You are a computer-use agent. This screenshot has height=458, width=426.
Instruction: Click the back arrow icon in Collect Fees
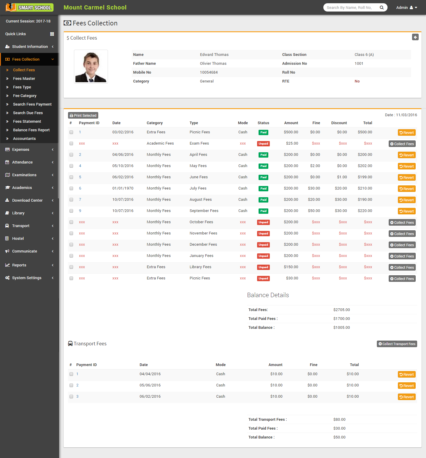click(x=415, y=37)
